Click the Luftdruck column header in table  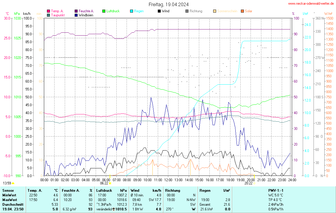(104, 190)
